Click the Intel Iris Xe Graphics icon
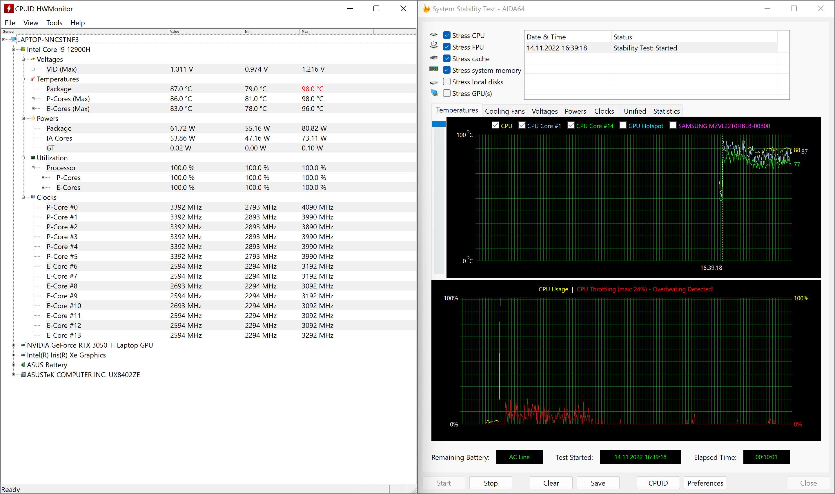Viewport: 835px width, 494px height. [23, 355]
